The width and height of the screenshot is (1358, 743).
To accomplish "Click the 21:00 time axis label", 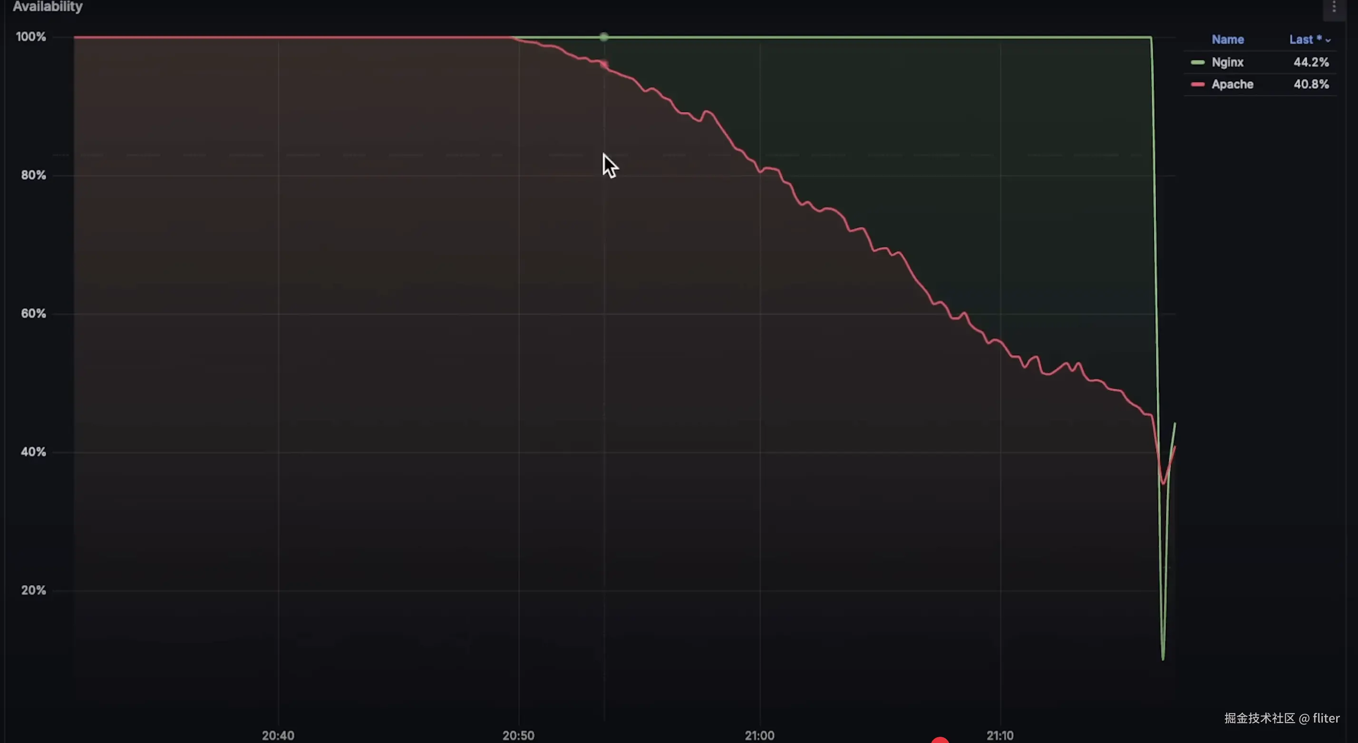I will click(759, 734).
